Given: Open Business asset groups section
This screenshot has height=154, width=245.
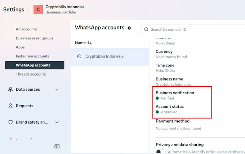Looking at the screenshot, I should point(35,38).
